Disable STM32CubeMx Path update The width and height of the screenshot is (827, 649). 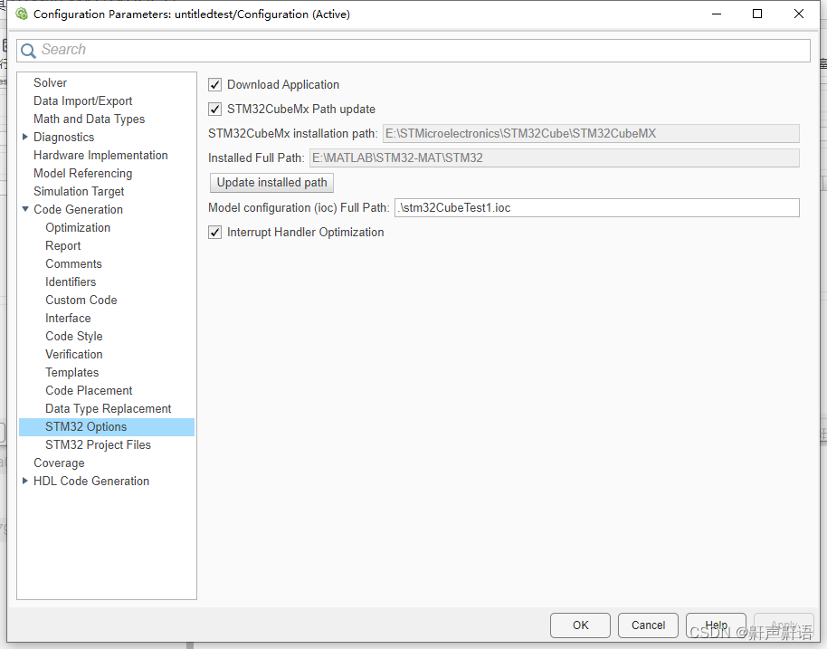[x=214, y=109]
